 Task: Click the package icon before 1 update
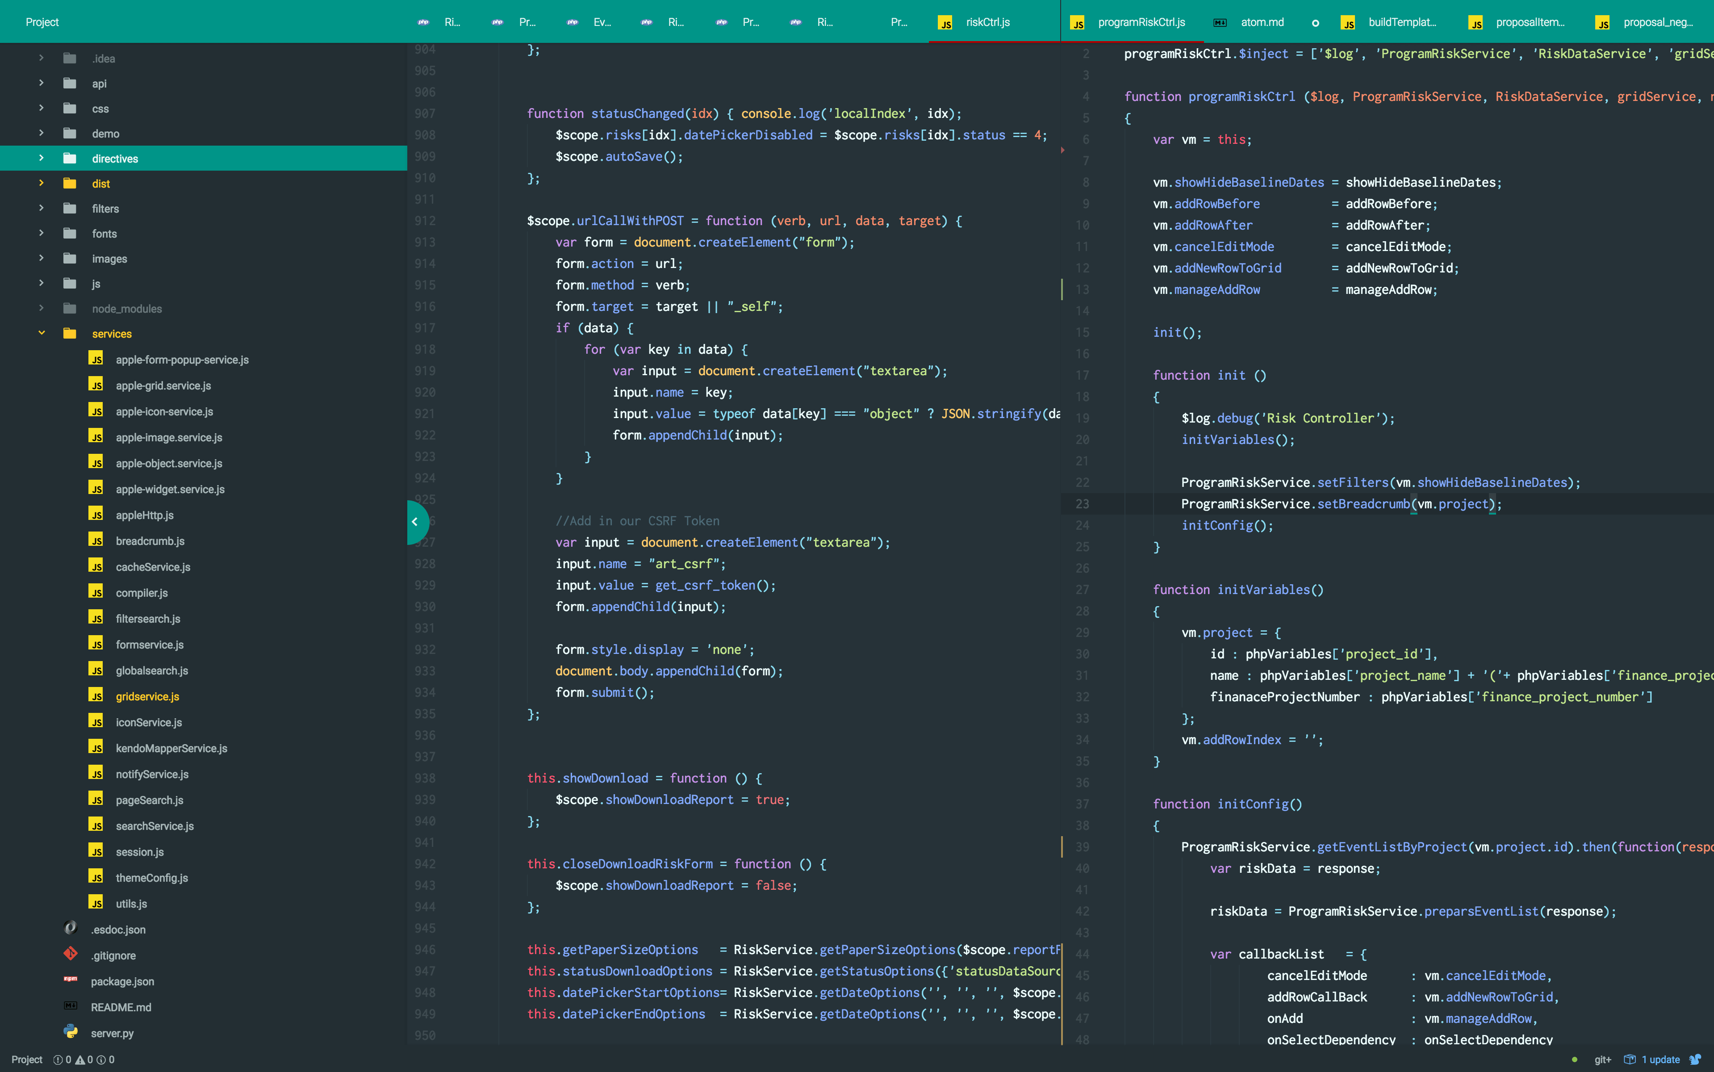[x=1630, y=1060]
